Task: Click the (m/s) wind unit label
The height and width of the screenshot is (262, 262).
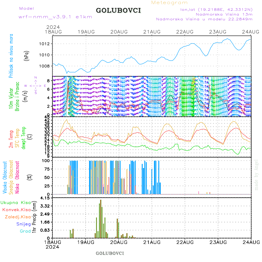Action: pyautogui.click(x=25, y=96)
